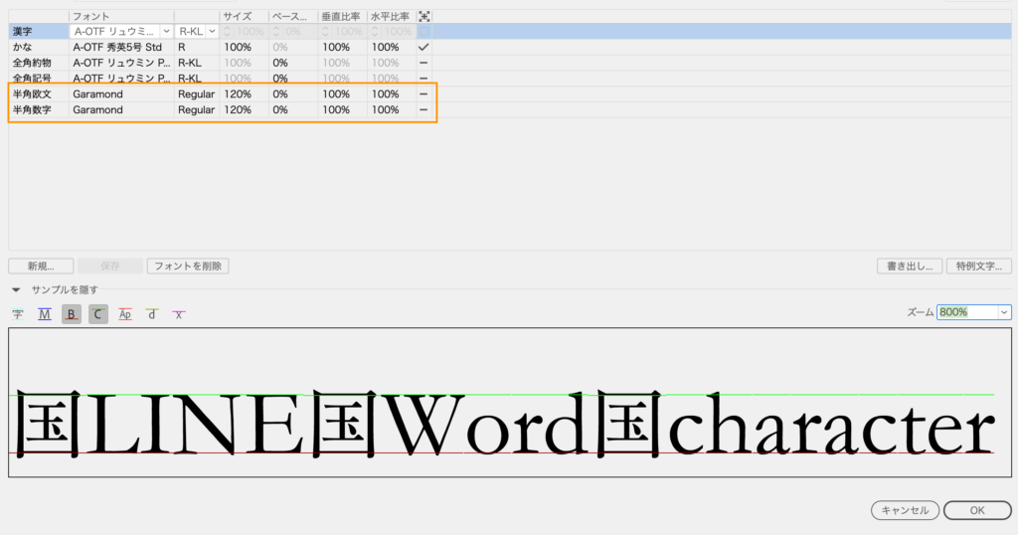
Task: Toggle the ascender guide icon (d)
Action: (x=151, y=314)
